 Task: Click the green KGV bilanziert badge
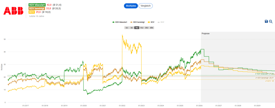point(37,5)
